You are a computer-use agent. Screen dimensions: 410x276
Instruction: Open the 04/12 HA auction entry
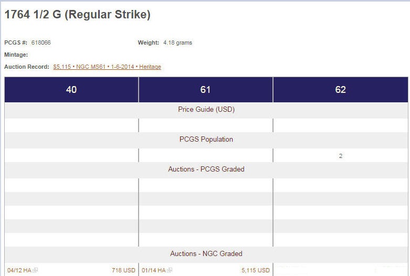(19, 270)
